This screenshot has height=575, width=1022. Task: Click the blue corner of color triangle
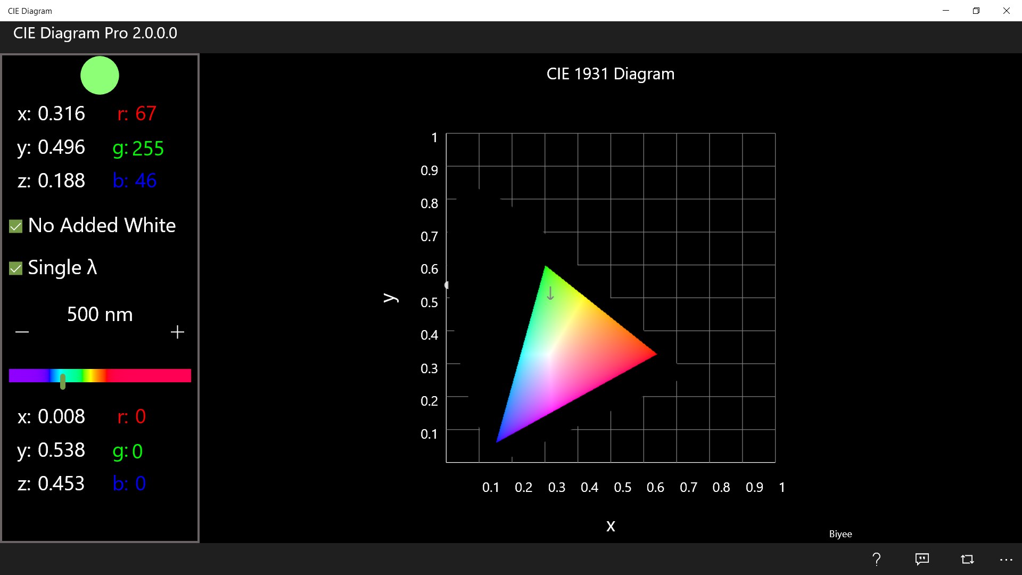500,438
